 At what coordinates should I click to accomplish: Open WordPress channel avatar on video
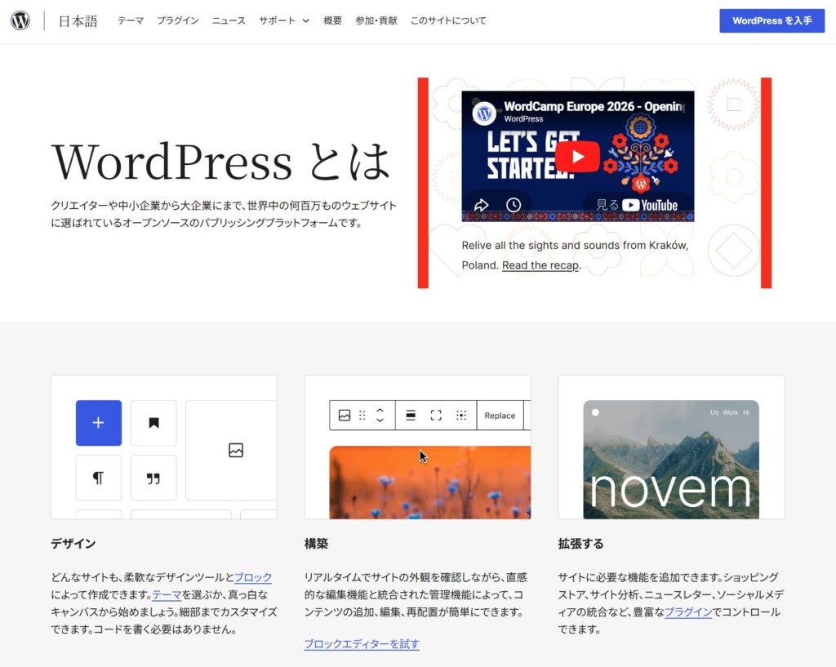[484, 113]
